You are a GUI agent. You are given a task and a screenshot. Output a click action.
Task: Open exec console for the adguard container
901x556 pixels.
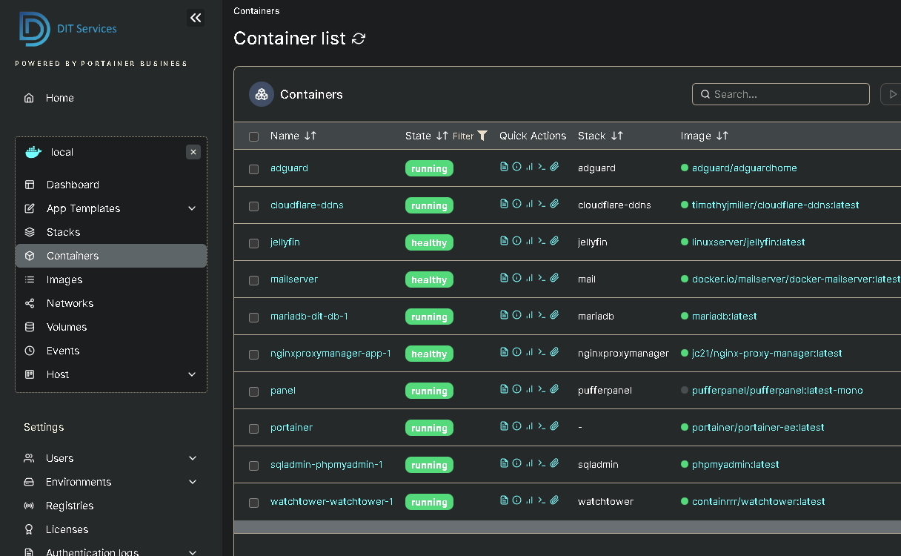point(542,167)
